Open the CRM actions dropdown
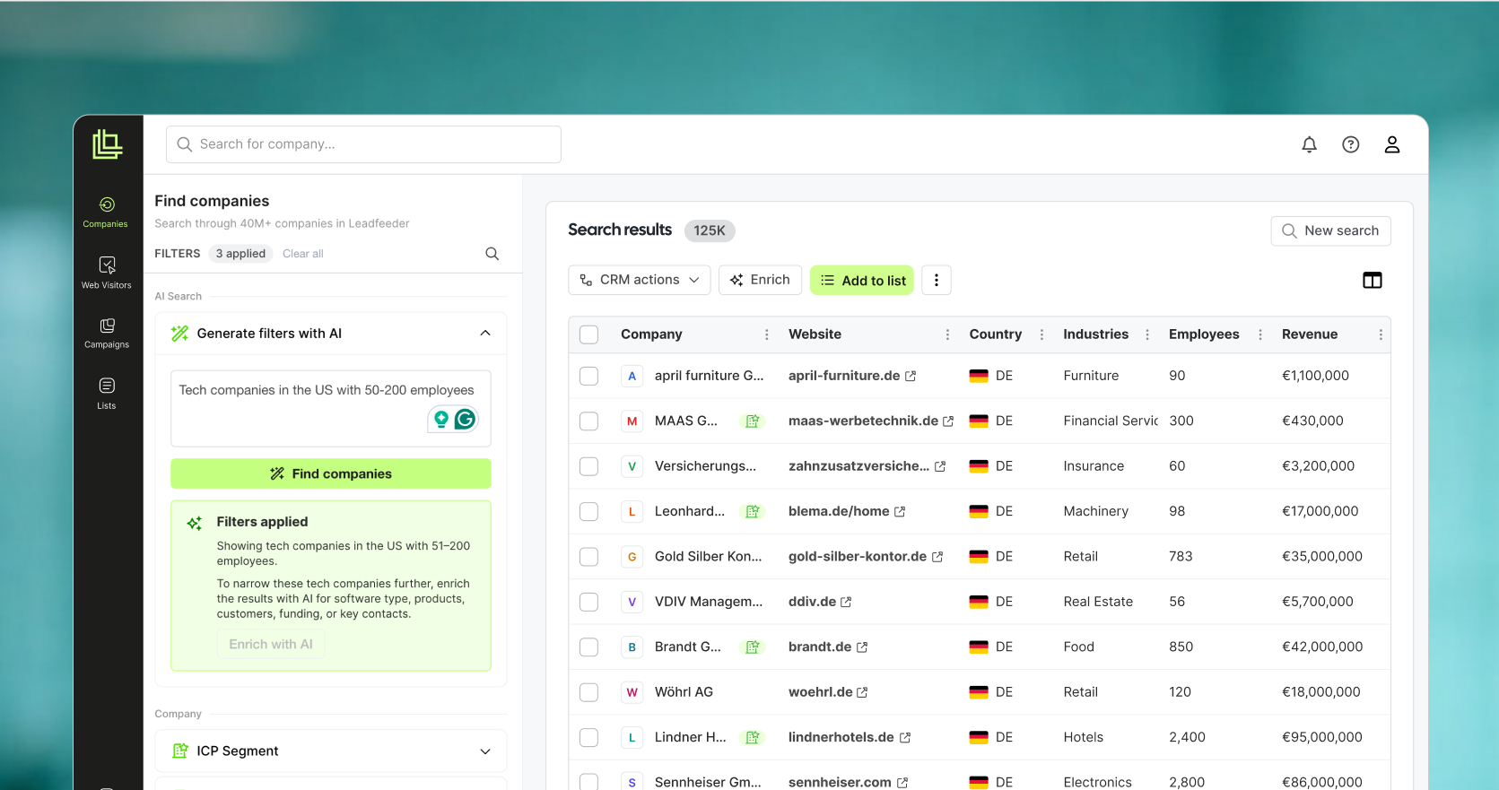Image resolution: width=1499 pixels, height=790 pixels. [x=640, y=280]
